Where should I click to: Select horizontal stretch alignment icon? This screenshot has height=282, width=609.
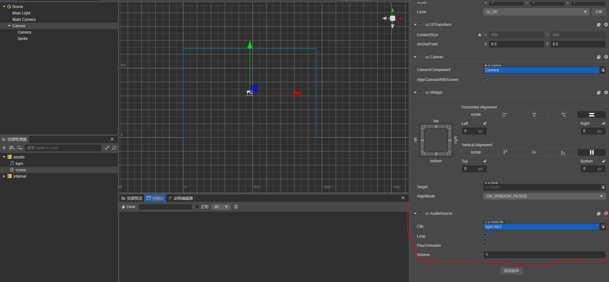pos(591,115)
